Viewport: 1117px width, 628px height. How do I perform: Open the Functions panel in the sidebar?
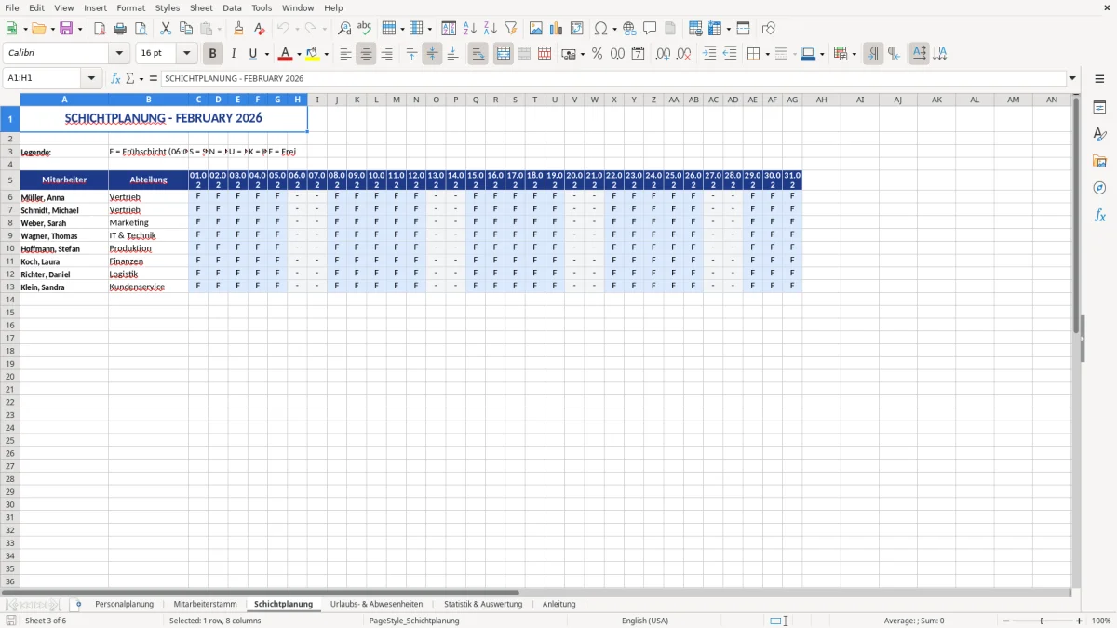[x=1099, y=215]
